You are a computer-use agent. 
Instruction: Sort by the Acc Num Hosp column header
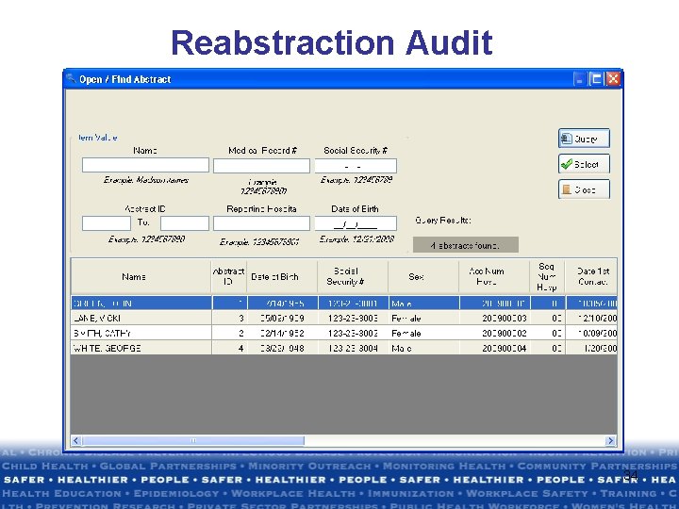tap(494, 276)
